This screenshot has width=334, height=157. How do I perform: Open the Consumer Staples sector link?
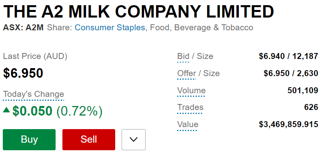click(110, 27)
